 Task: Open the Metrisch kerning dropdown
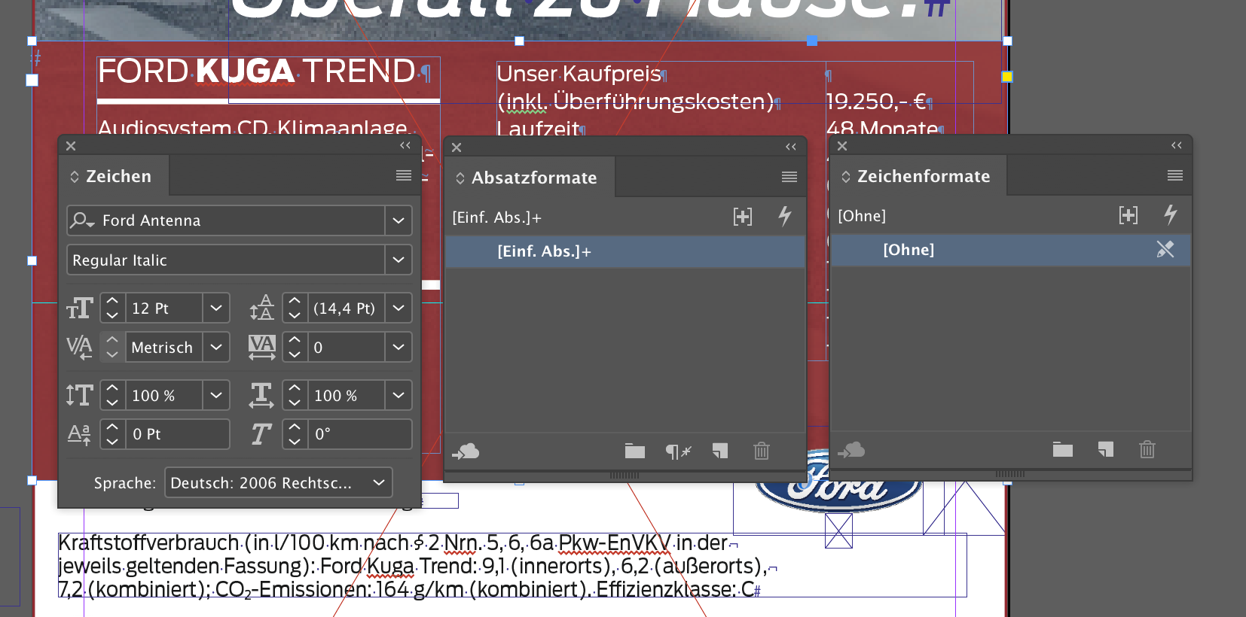pos(216,347)
